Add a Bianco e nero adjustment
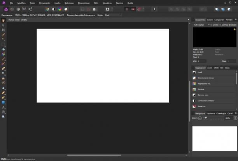Viewport: 238px width, 161px height. [213, 95]
